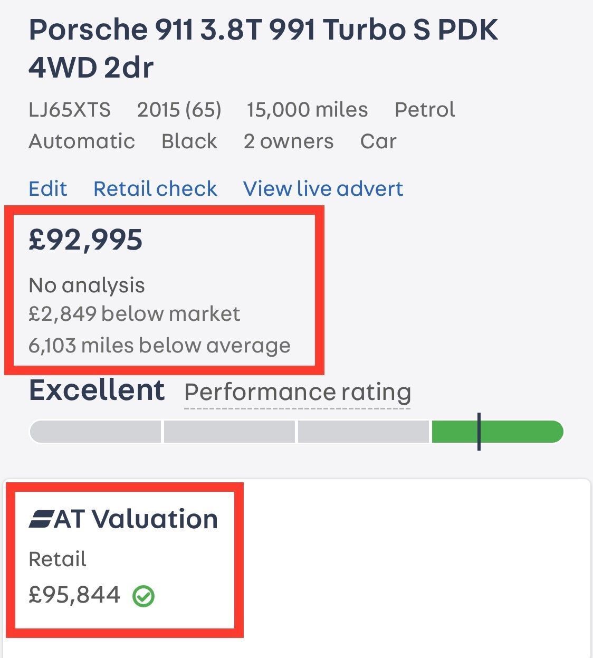Click the green verified checkmark icon
593x658 pixels.
click(x=143, y=596)
